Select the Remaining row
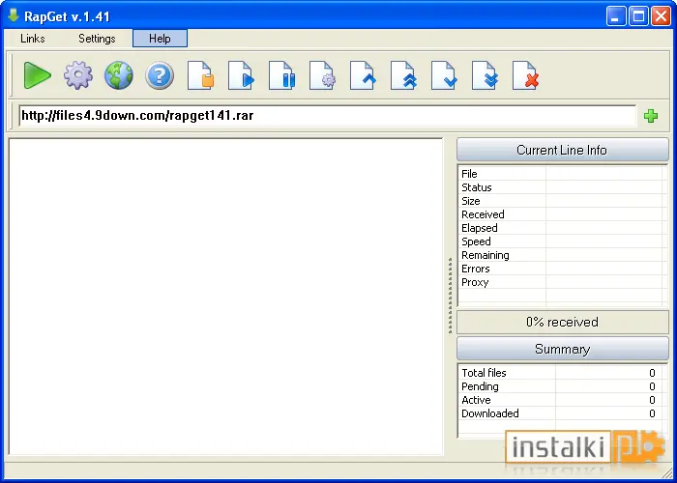 coord(561,255)
